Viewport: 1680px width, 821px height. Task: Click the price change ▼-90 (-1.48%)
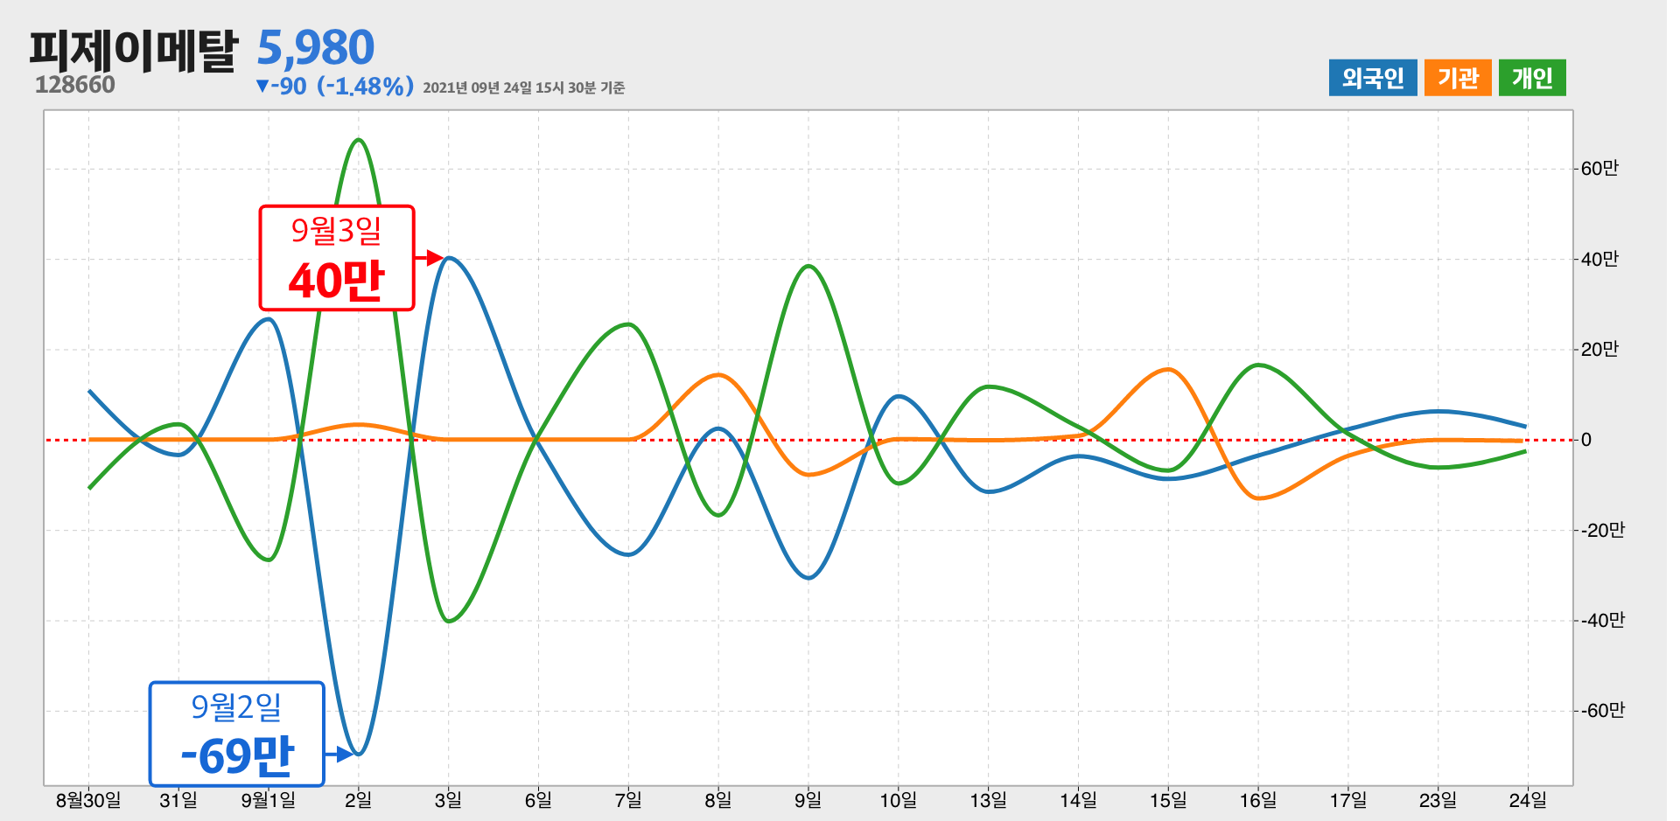tap(334, 87)
